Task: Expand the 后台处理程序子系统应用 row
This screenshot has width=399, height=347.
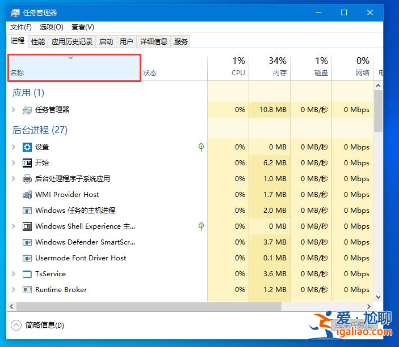Action: click(14, 179)
